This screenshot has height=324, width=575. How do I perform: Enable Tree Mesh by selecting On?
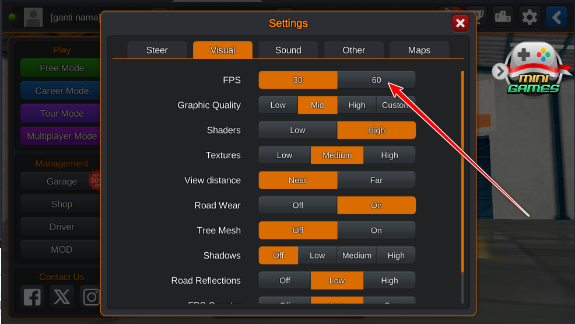click(376, 231)
